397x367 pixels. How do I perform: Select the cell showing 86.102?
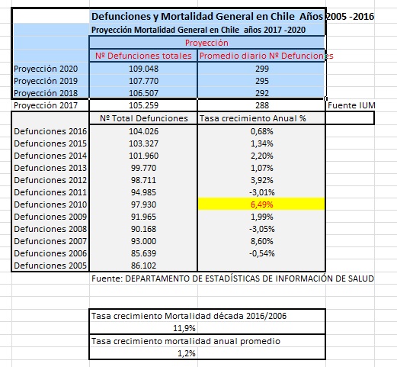point(143,266)
